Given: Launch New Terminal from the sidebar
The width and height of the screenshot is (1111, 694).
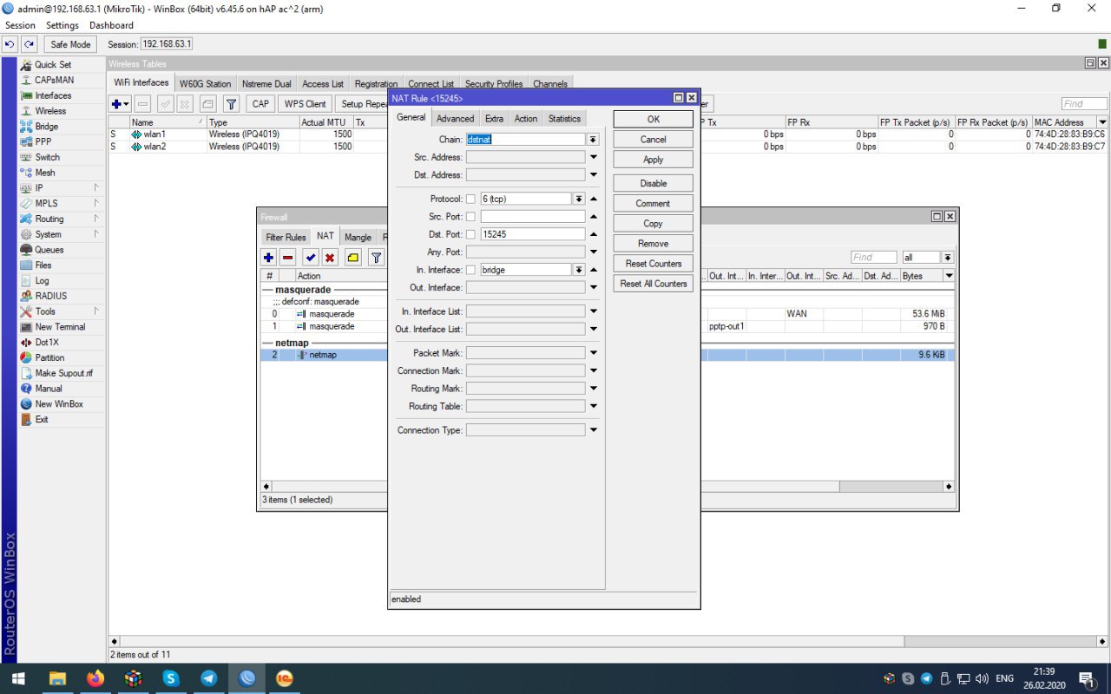Looking at the screenshot, I should (x=60, y=327).
